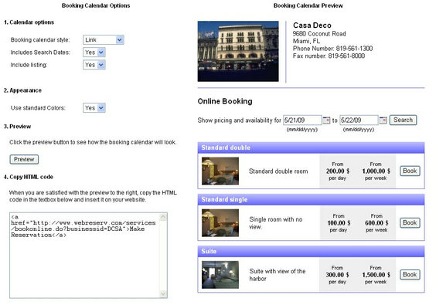Open calendar picker for end date 5/22/09

point(383,120)
